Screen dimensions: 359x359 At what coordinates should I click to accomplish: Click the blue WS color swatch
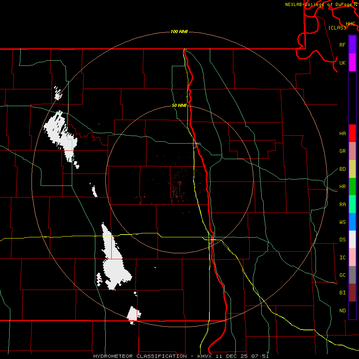coord(352,222)
